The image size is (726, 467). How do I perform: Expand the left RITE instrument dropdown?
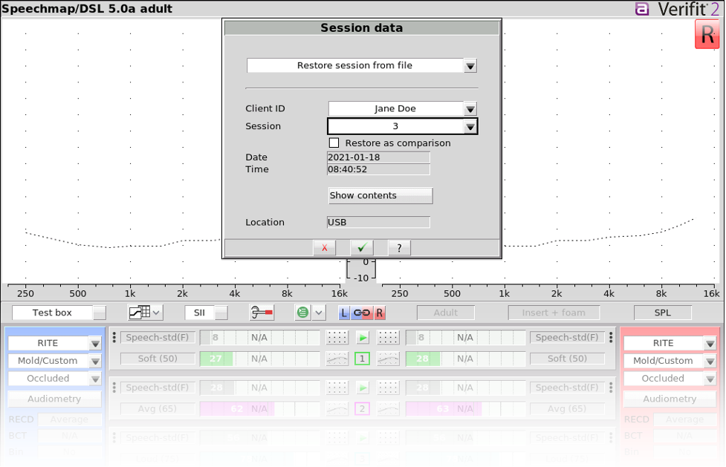point(95,344)
